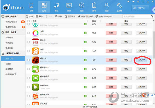The height and width of the screenshot is (108, 155).
Task: Select 应用 (28) under the iPhone
Action: click(x=13, y=59)
